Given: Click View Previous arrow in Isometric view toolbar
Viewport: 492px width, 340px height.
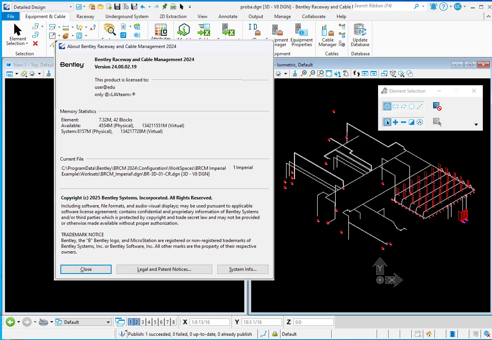Looking at the screenshot, I should (365, 73).
